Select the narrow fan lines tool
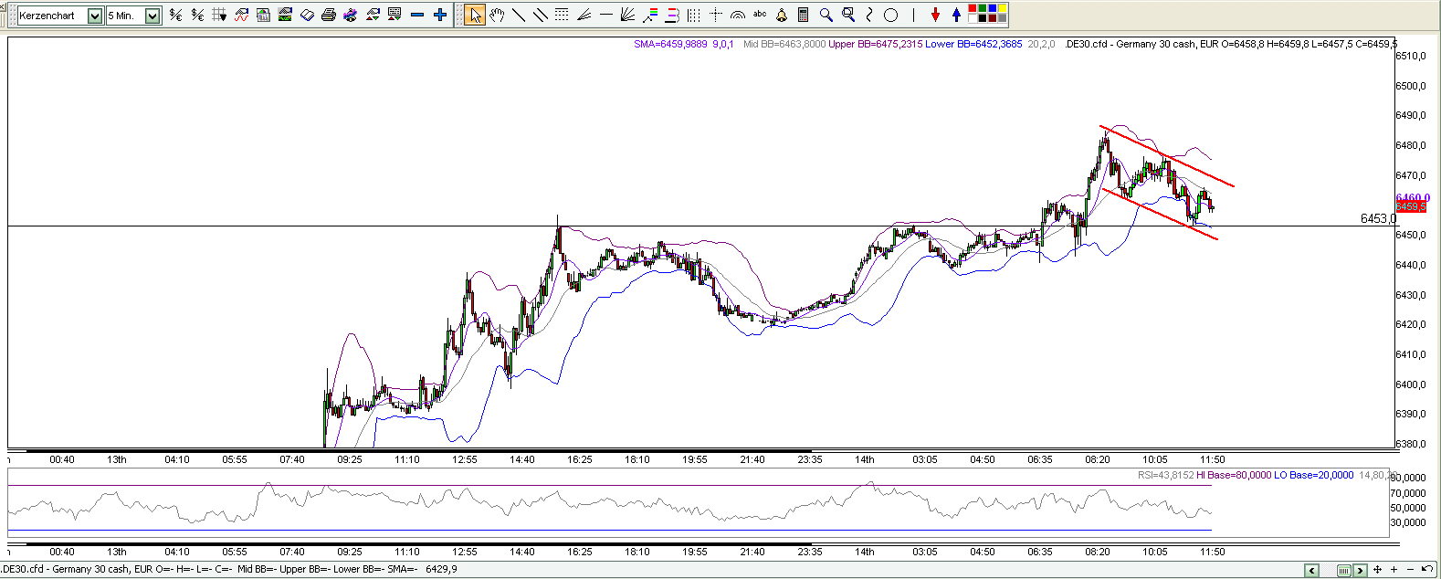 584,15
